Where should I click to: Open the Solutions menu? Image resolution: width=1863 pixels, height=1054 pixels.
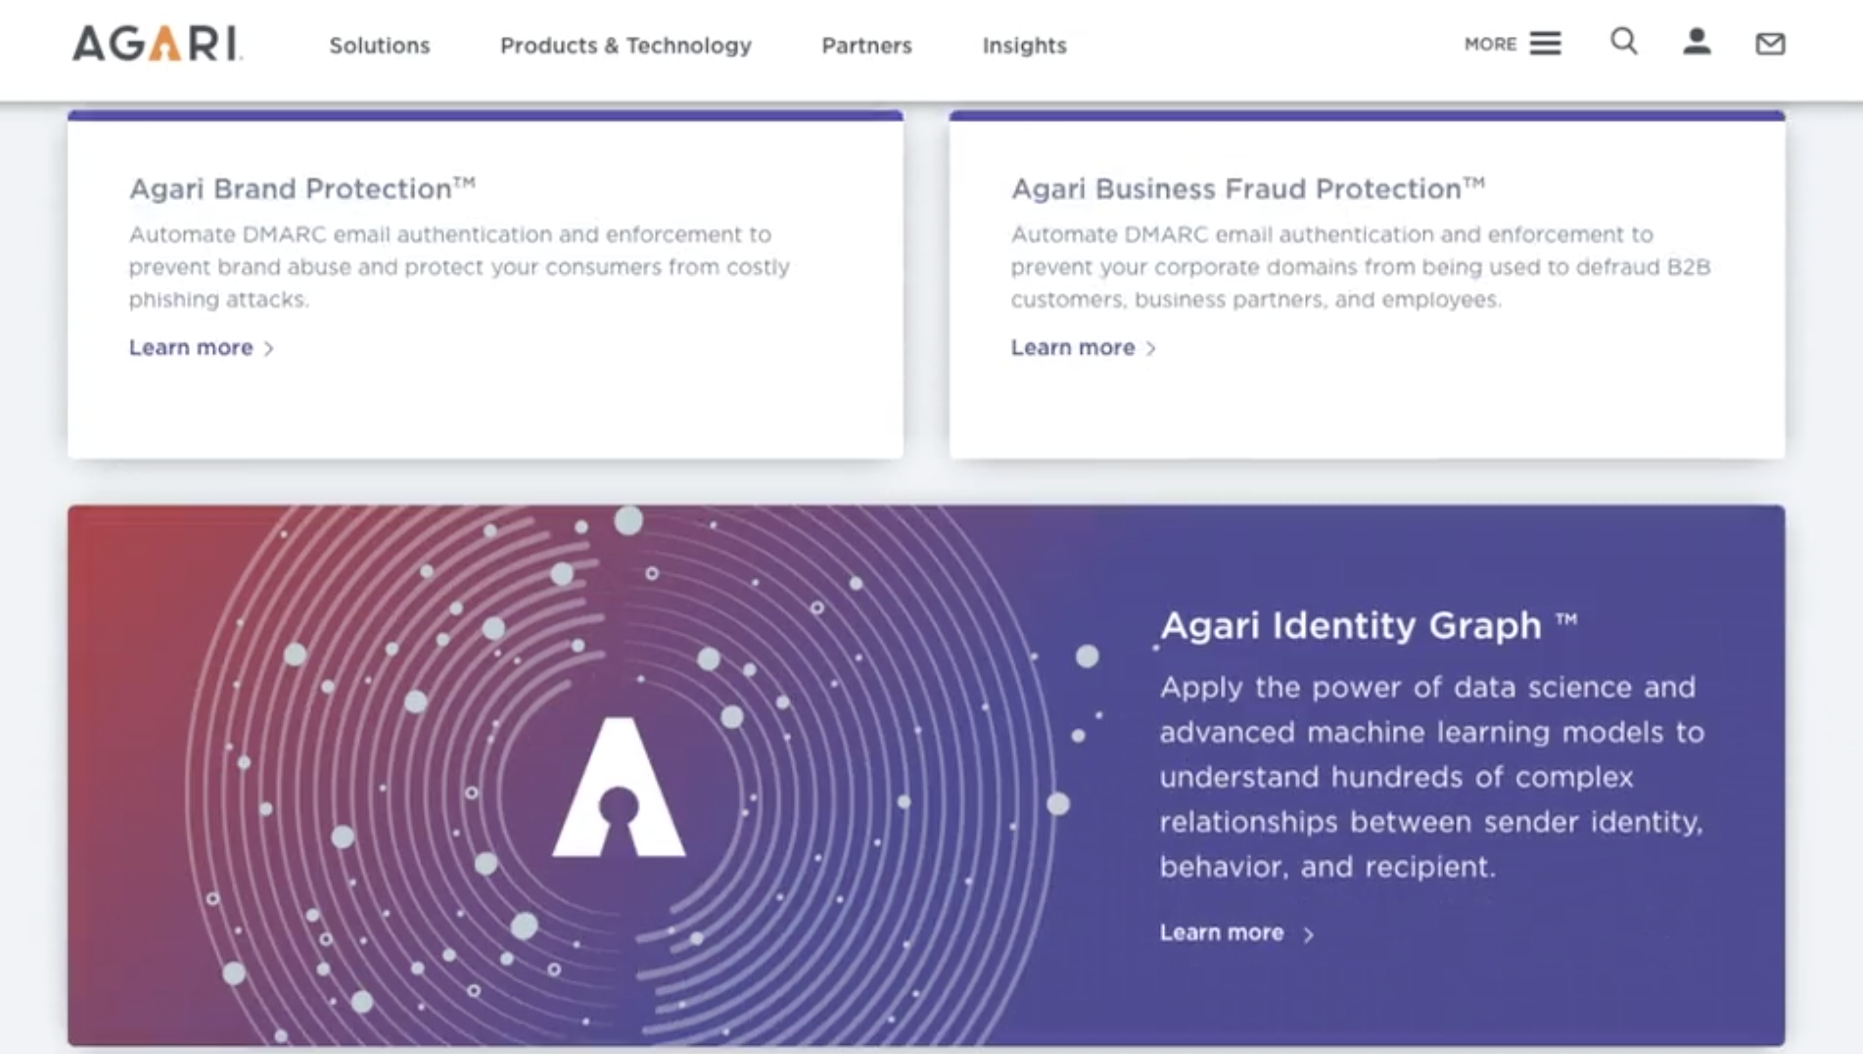380,46
